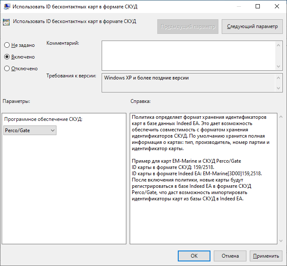Image resolution: width=287 pixels, height=266 pixels.
Task: Set the policy to "Отключено"
Action: pos(7,69)
